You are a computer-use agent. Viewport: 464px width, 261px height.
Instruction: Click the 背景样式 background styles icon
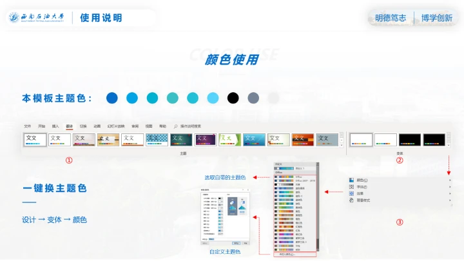pyautogui.click(x=351, y=200)
